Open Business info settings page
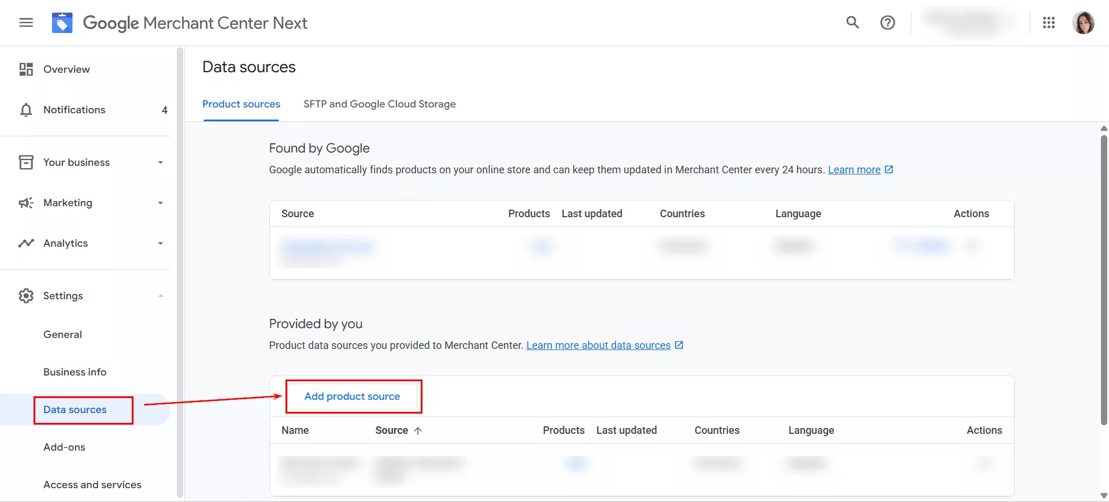 pyautogui.click(x=75, y=372)
